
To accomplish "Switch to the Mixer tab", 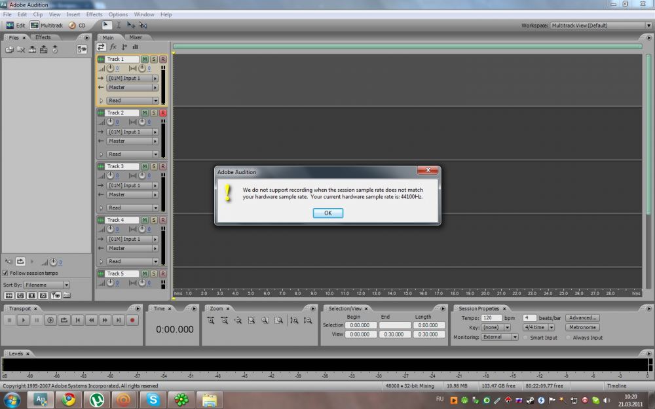I will 136,37.
